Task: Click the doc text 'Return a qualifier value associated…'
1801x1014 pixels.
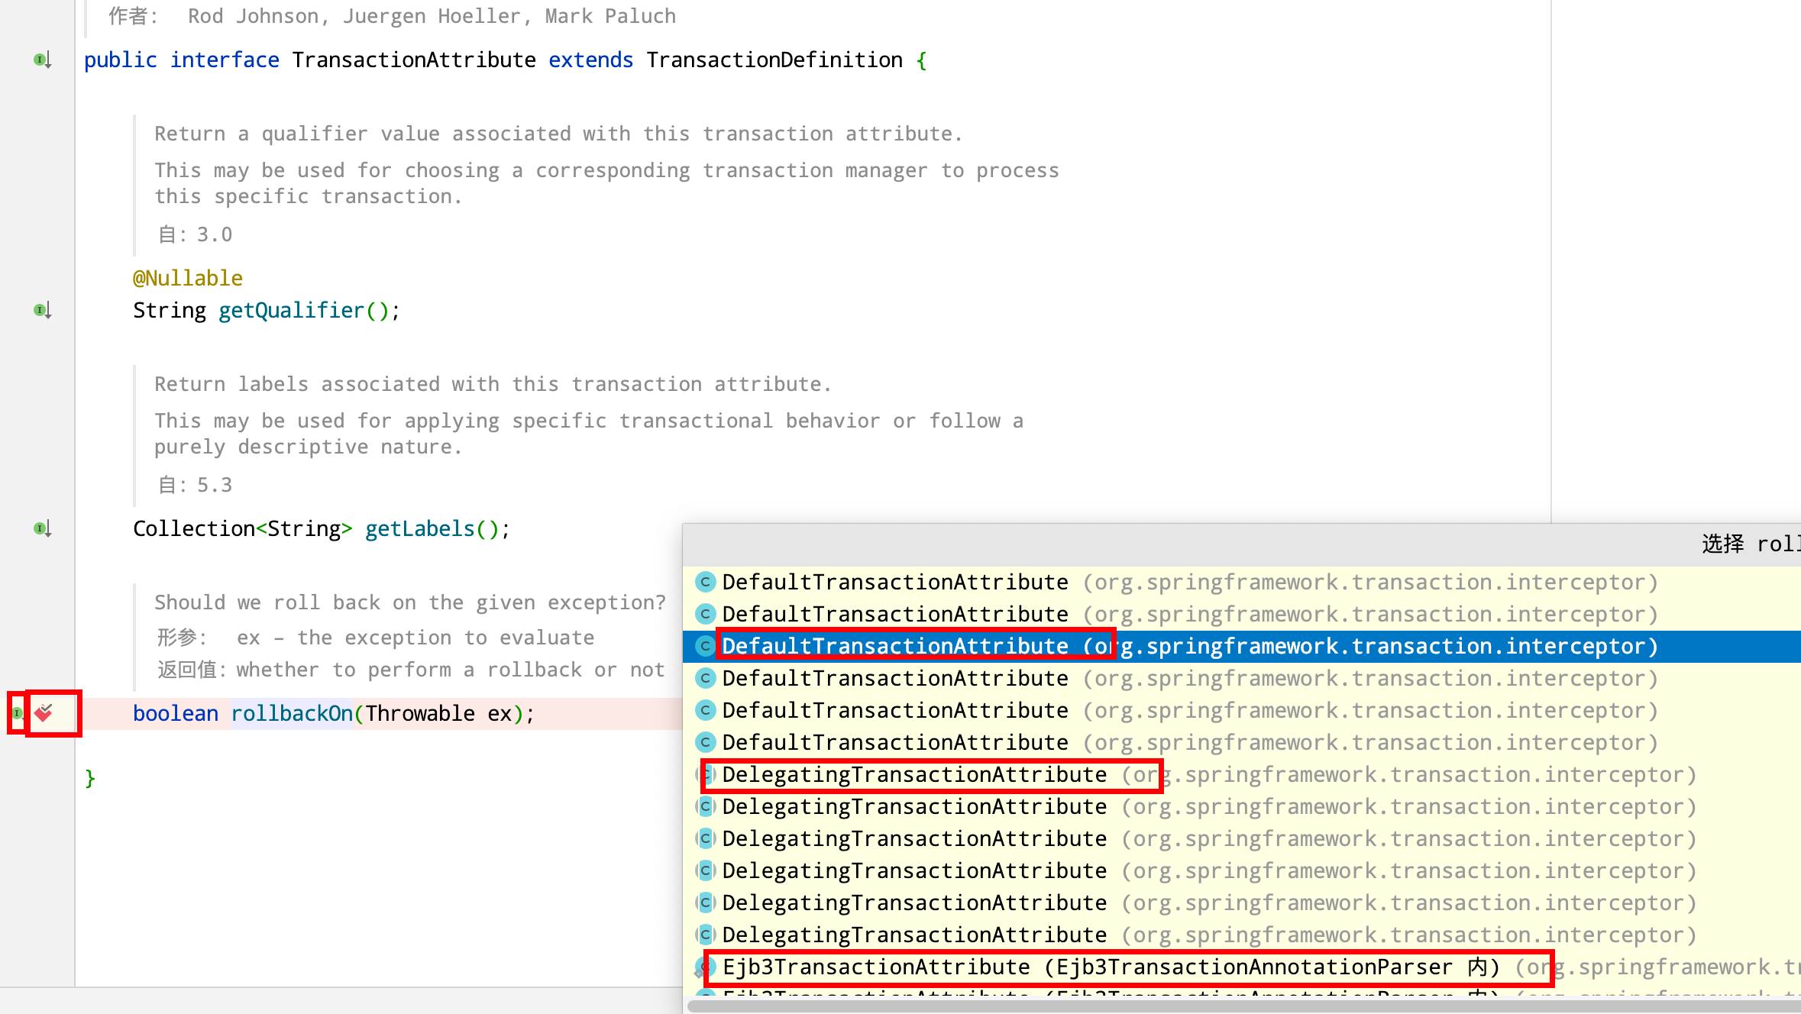Action: (x=558, y=134)
